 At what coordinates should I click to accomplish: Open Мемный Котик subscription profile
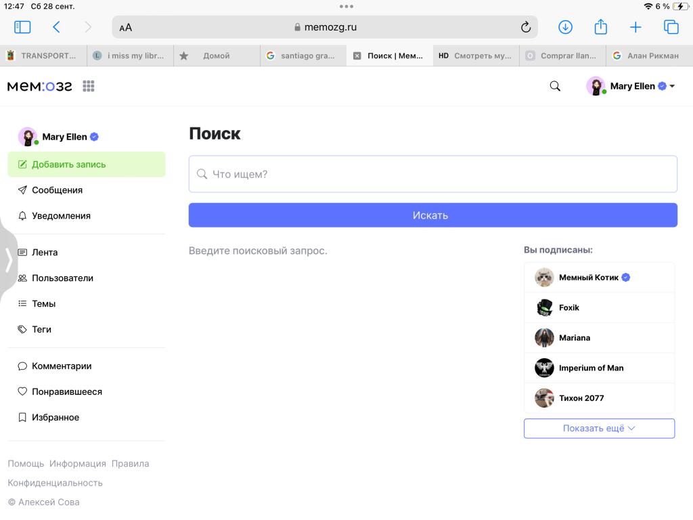coord(599,278)
